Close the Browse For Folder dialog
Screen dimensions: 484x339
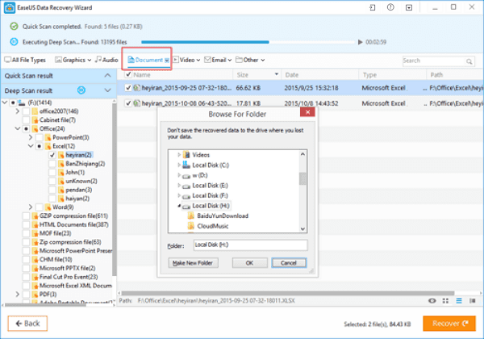click(307, 112)
